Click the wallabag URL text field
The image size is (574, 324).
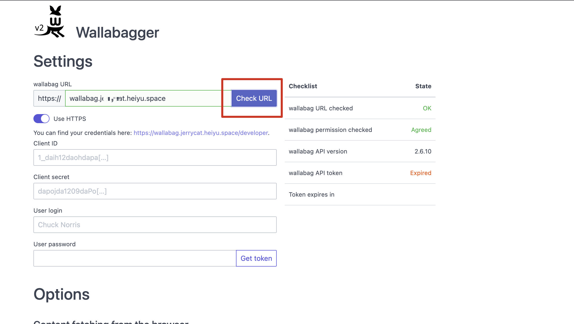[148, 98]
